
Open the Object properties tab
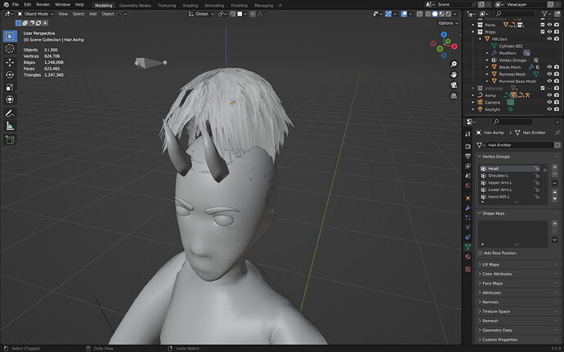click(x=468, y=198)
